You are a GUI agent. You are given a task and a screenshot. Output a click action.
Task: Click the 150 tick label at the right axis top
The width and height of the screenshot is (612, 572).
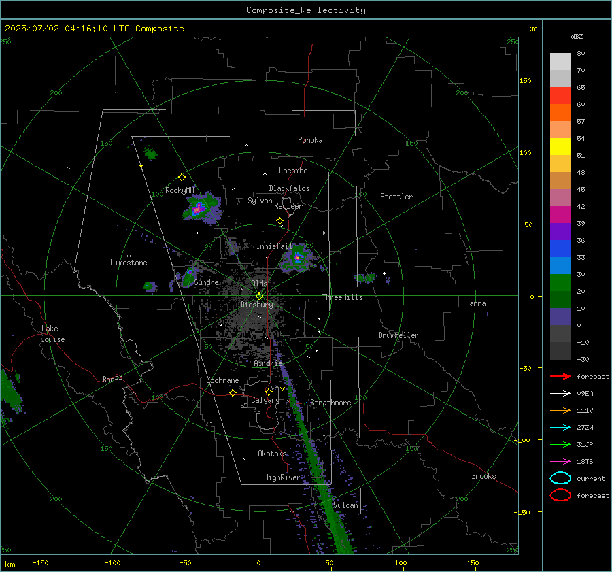click(525, 80)
